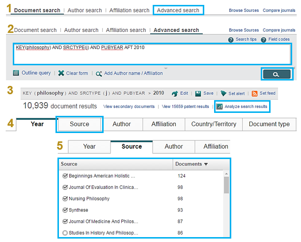
Task: Click the Set alert bell icon
Action: (223, 93)
